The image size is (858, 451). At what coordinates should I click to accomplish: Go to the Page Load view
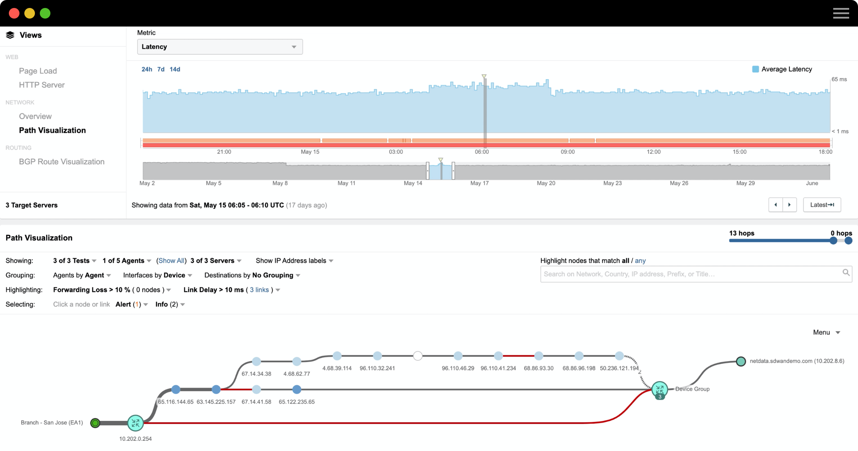coord(38,71)
